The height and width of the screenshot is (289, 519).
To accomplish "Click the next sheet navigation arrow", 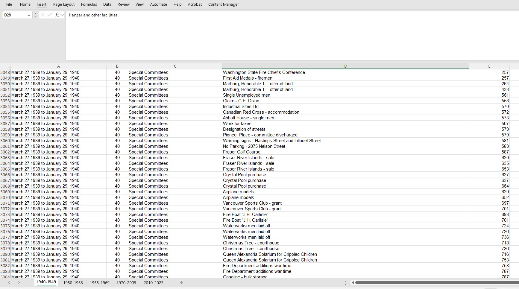I will pyautogui.click(x=19, y=282).
